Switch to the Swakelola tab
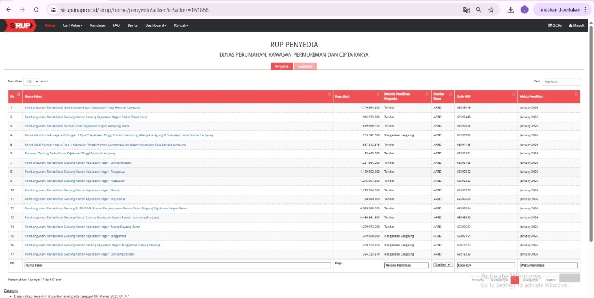 (305, 67)
